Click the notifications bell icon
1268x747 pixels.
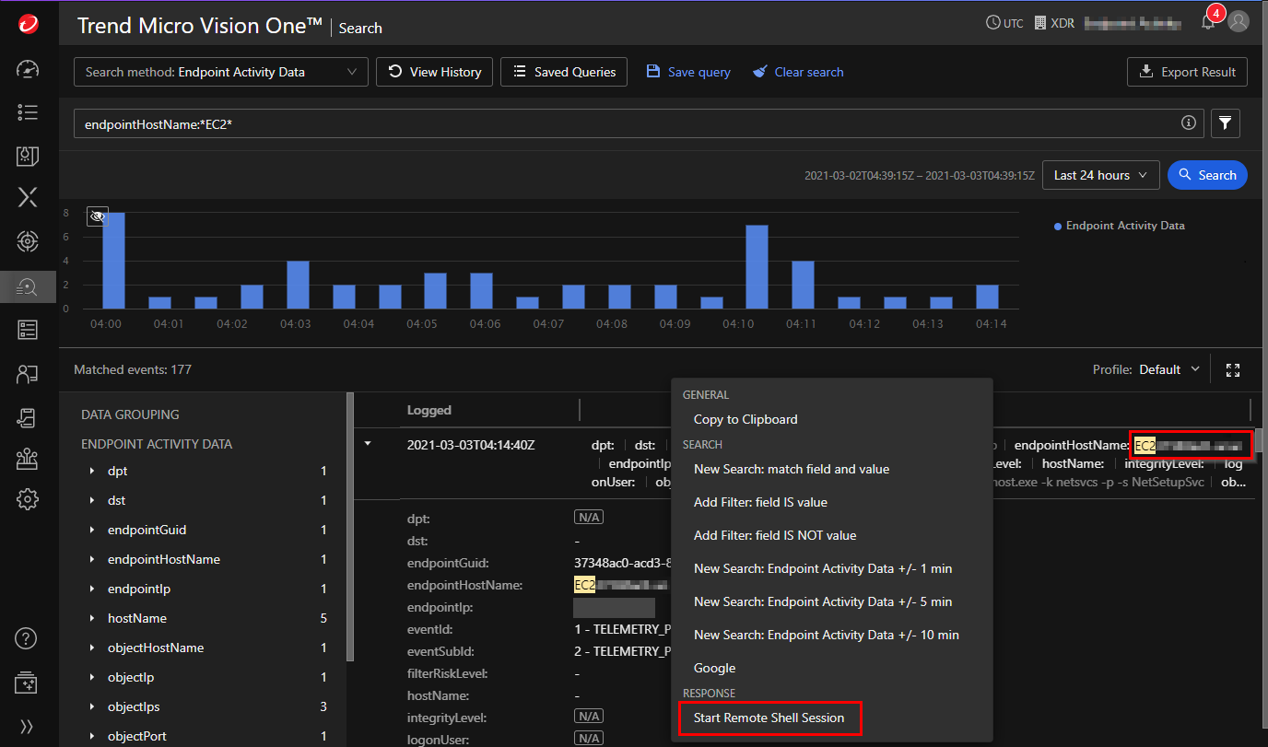tap(1208, 22)
